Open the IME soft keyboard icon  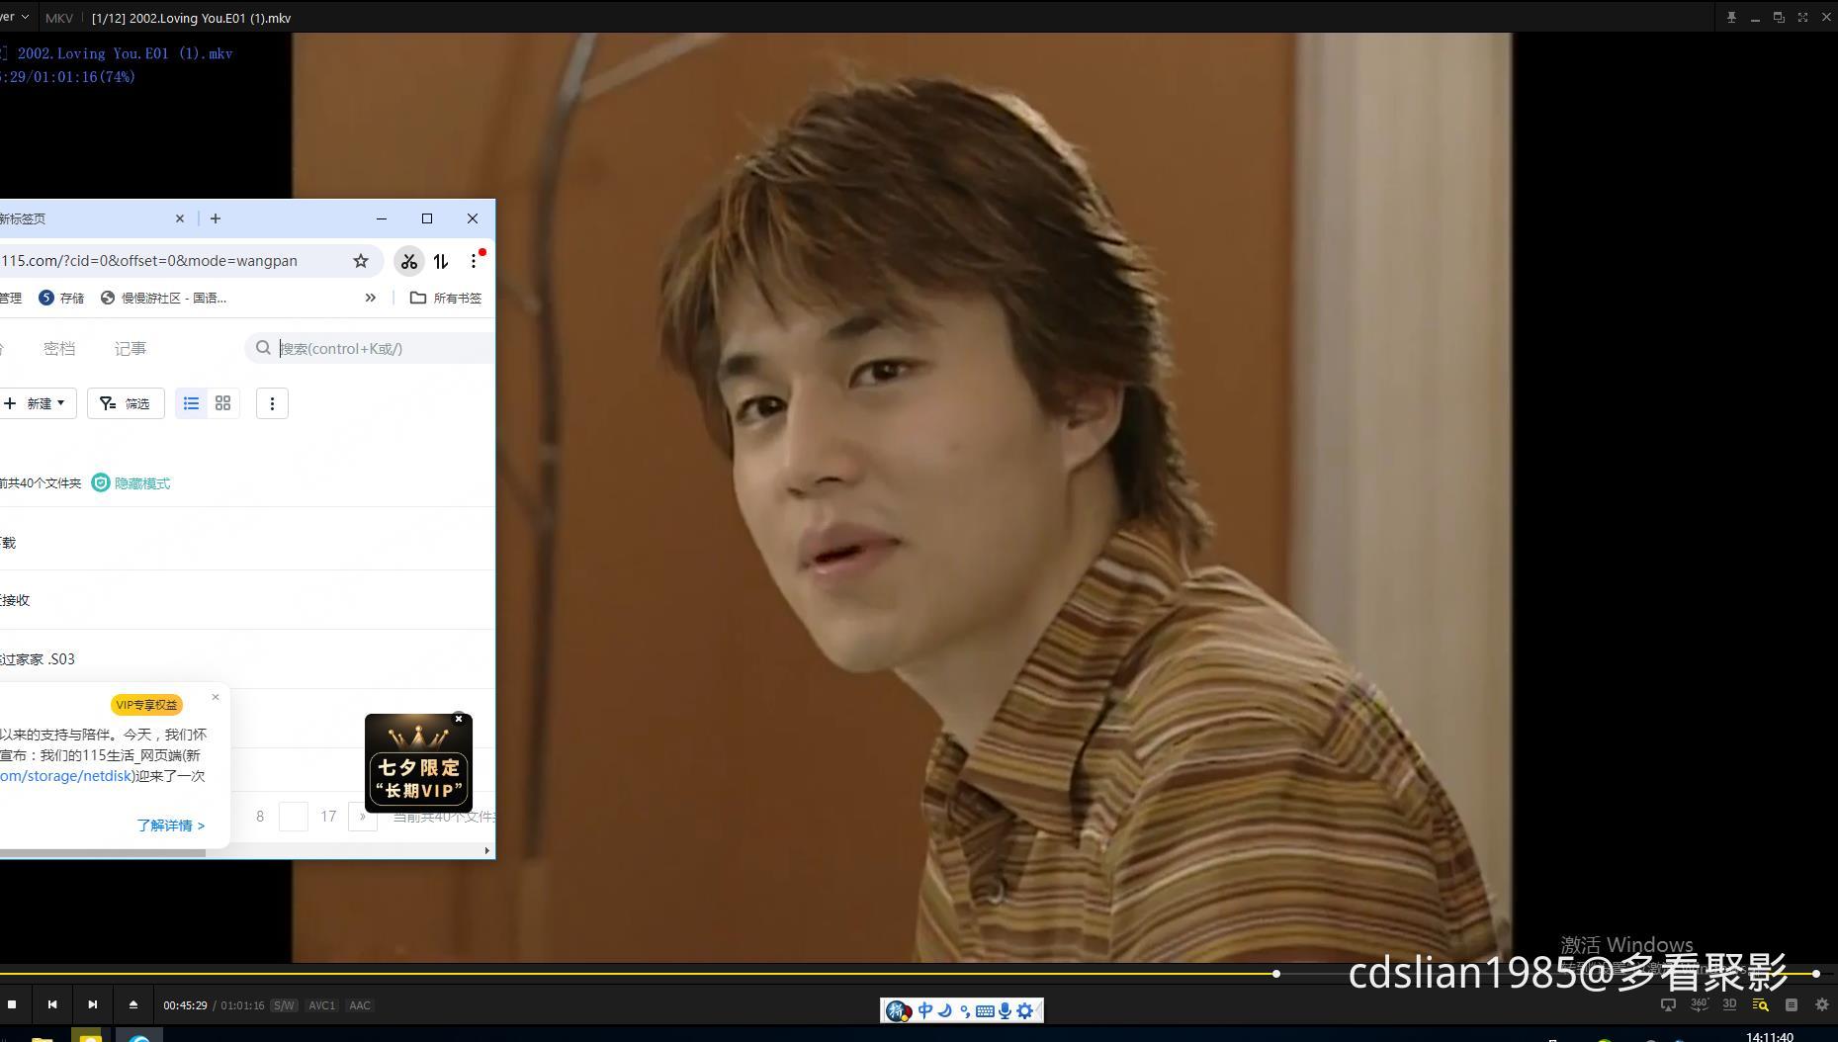985,1010
